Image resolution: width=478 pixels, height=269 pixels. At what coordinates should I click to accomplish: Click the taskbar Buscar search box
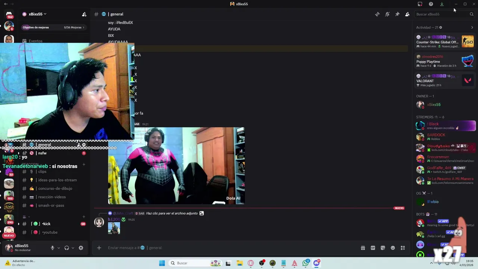195,263
